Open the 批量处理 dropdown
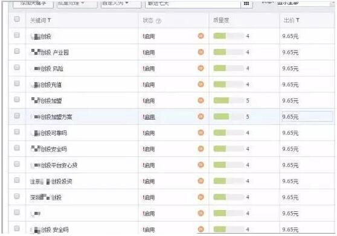 pos(77,4)
